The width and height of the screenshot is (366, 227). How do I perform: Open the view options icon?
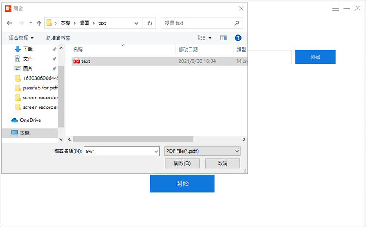(202, 38)
